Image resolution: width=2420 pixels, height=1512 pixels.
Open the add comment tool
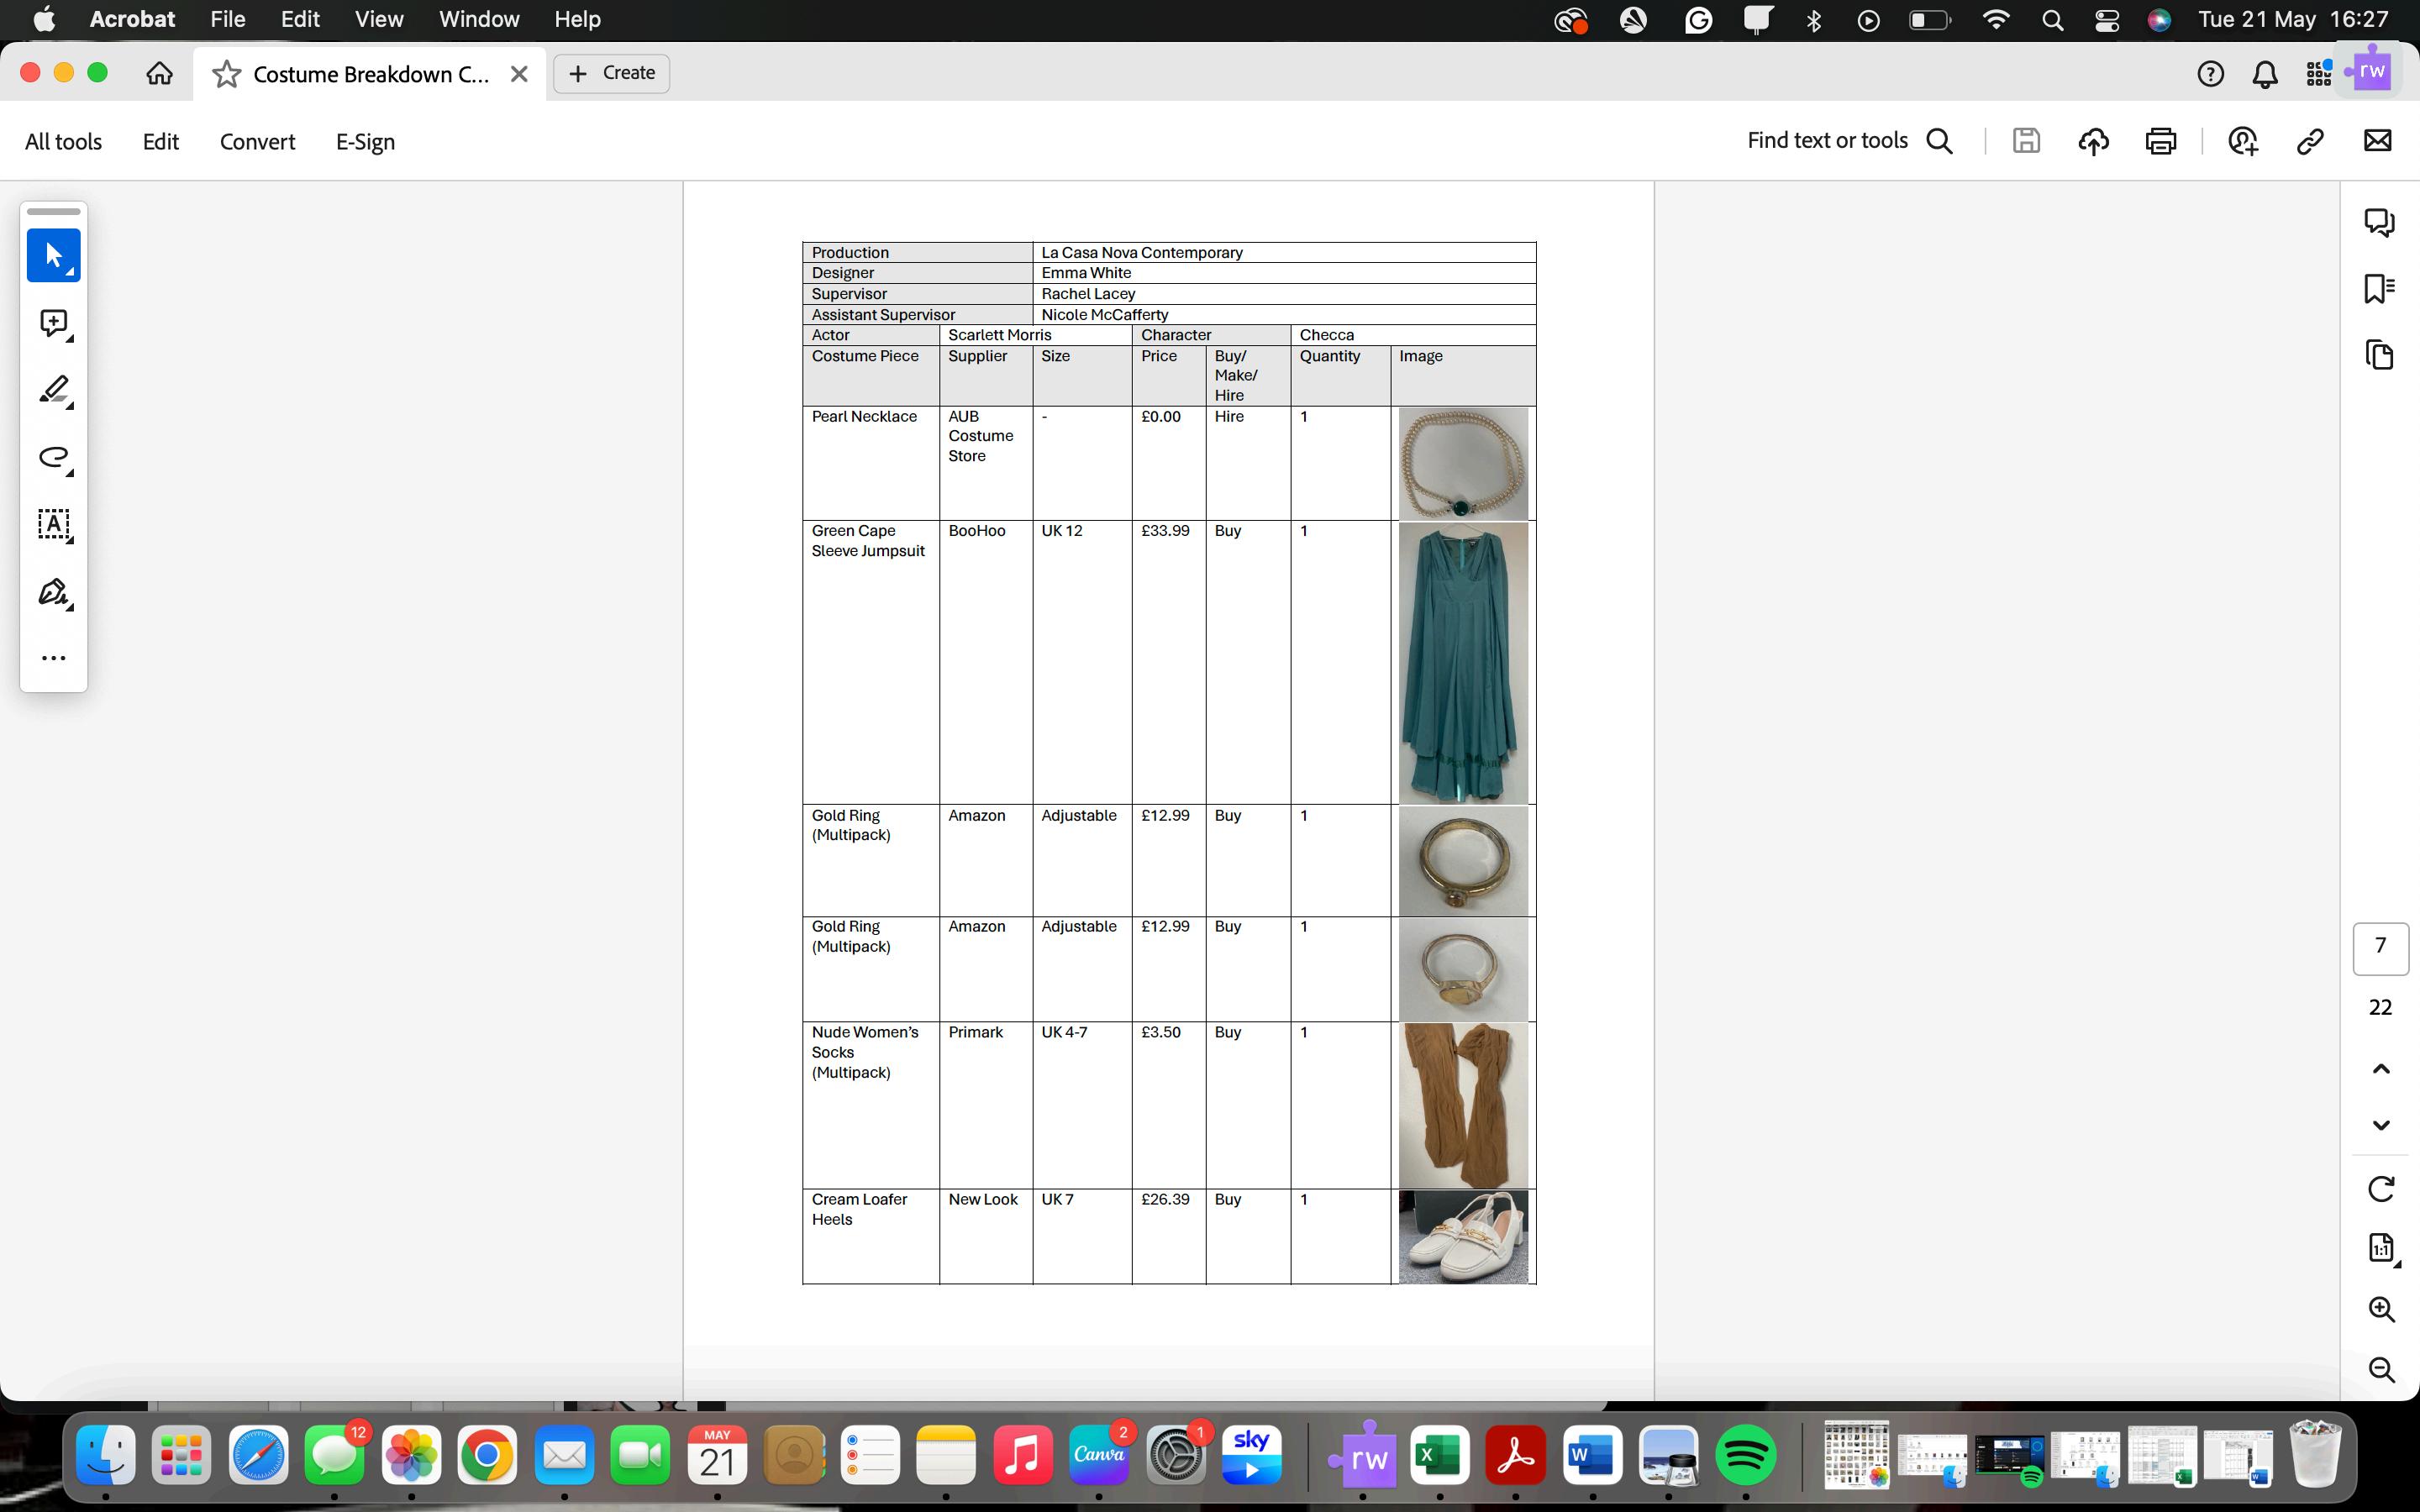point(53,323)
